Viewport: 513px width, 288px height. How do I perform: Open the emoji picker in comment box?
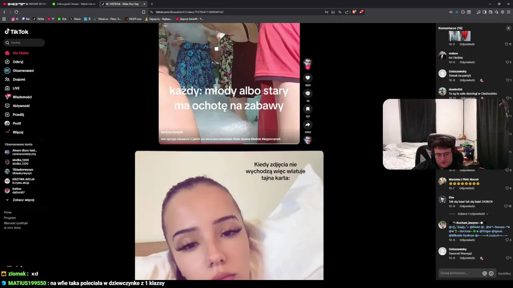(491, 273)
